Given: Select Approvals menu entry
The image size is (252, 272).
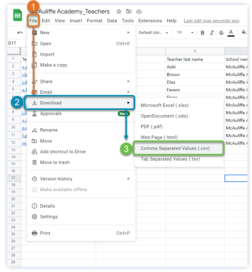Looking at the screenshot, I should (81, 114).
